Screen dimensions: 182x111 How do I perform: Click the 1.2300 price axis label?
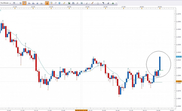tap(179, 68)
